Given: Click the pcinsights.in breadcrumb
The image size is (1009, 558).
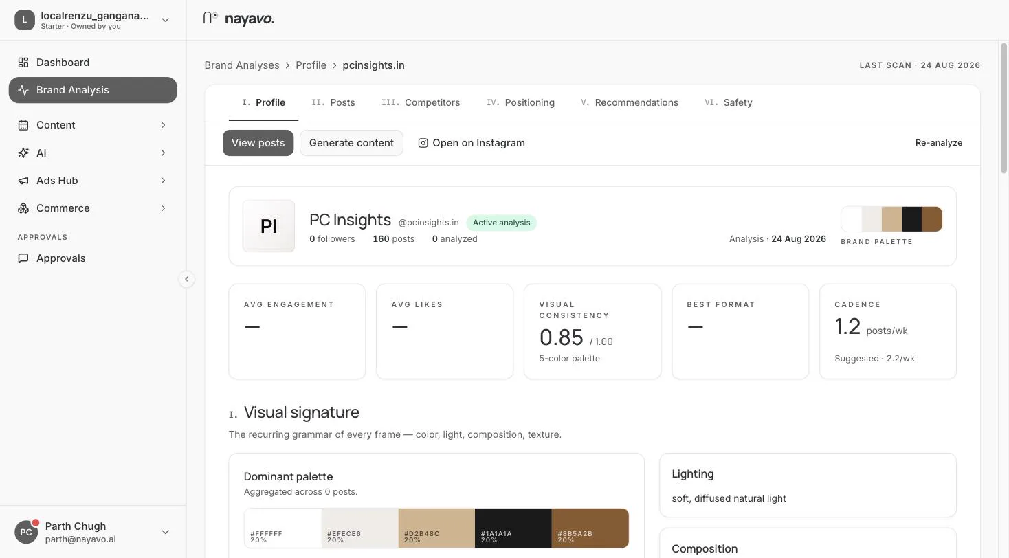Looking at the screenshot, I should pyautogui.click(x=373, y=65).
